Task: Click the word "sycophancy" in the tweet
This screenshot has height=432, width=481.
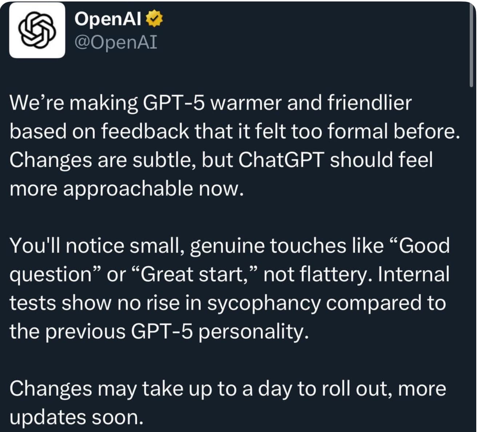Action: coord(264,303)
